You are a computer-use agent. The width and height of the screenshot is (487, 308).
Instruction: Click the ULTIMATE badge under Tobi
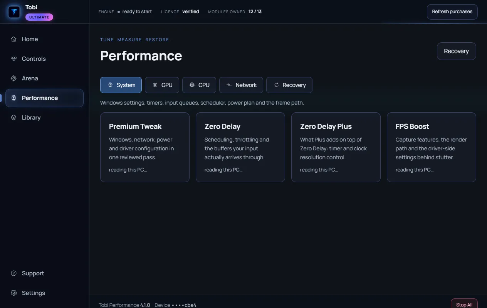click(39, 17)
